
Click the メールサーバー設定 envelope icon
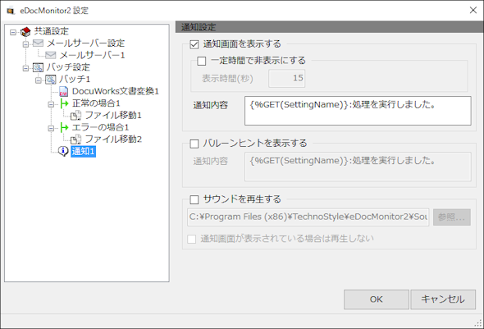[39, 43]
